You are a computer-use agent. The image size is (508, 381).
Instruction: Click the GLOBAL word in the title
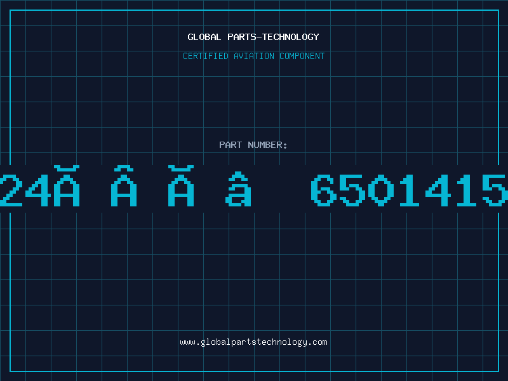(x=204, y=37)
